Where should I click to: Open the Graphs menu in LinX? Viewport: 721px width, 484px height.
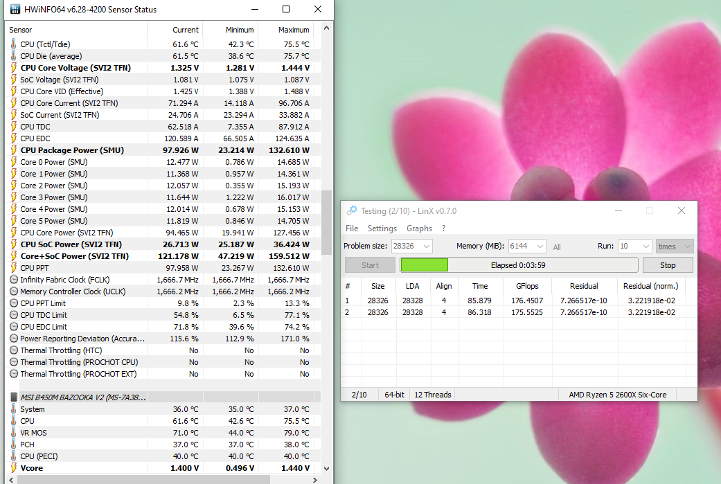(419, 228)
